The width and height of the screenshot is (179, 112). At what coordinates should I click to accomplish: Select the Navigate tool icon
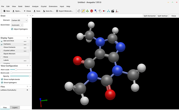click(79, 11)
